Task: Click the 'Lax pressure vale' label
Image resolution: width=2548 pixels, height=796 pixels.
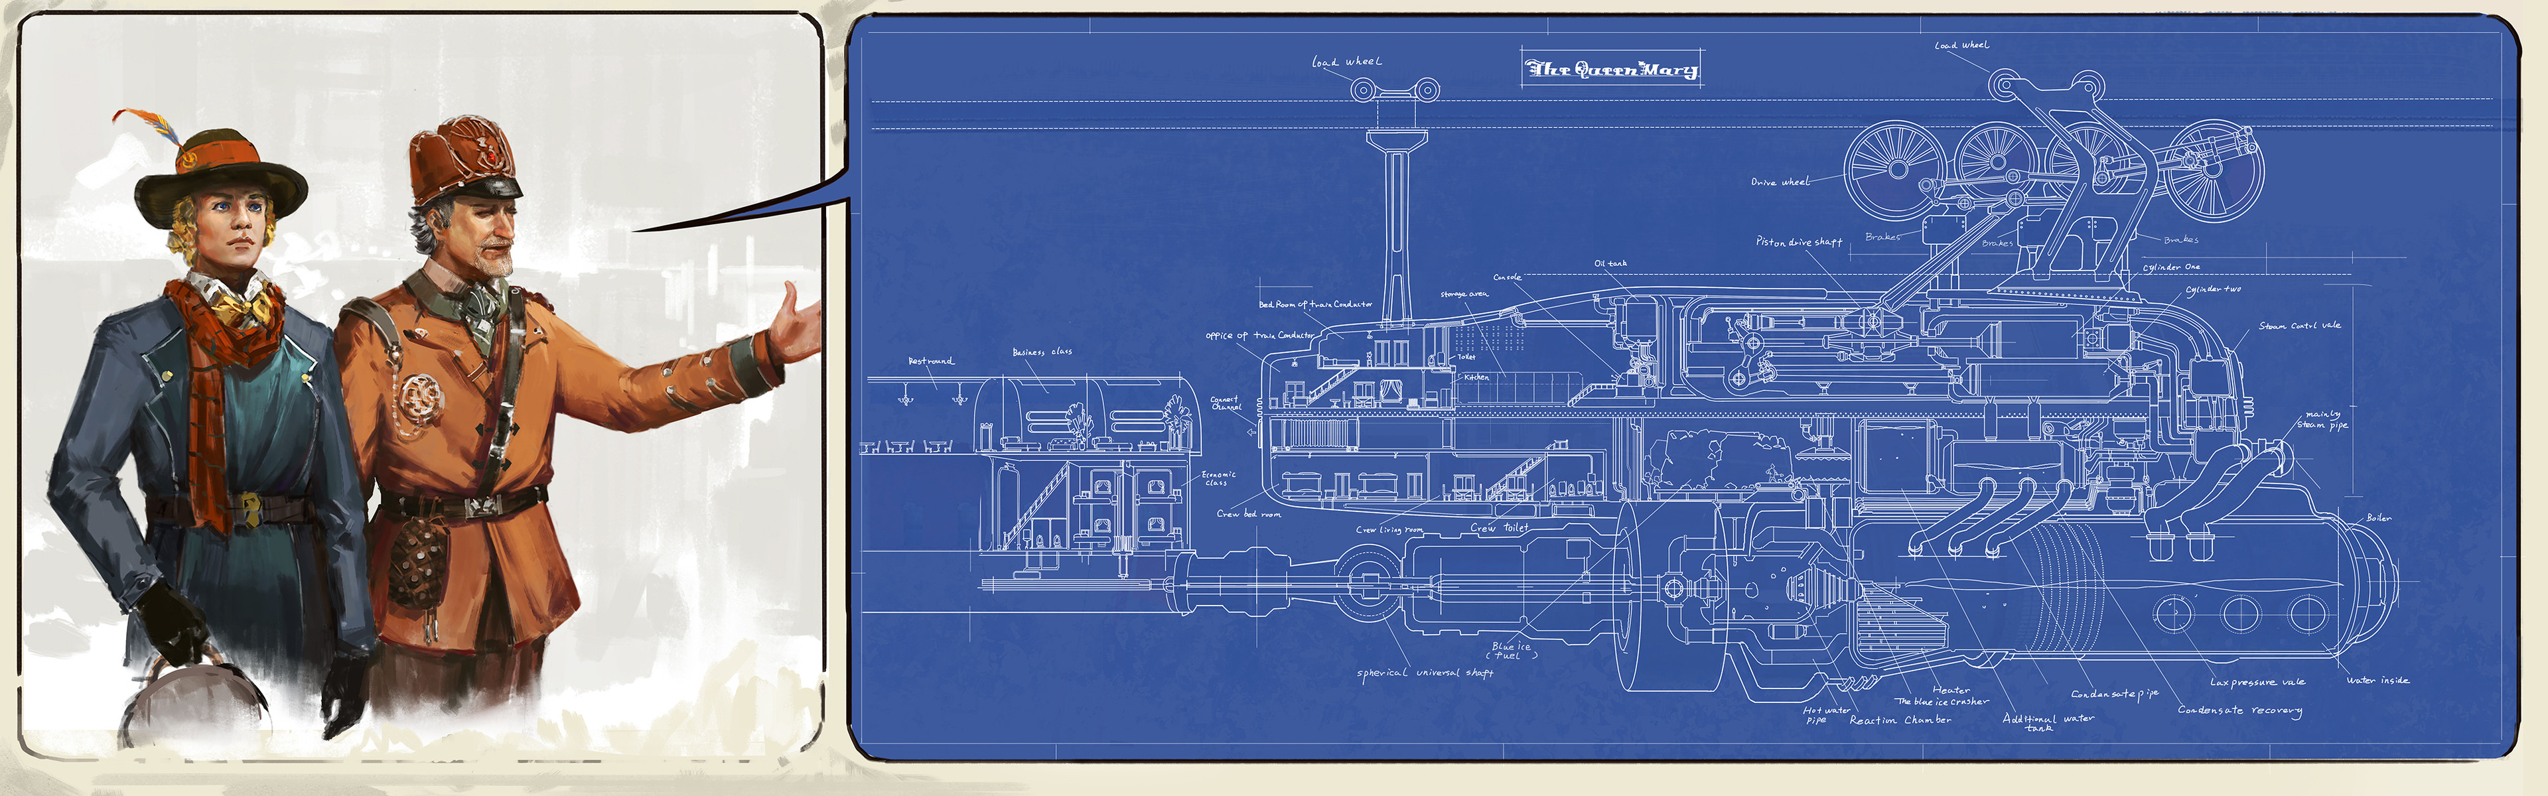Action: click(x=2257, y=681)
